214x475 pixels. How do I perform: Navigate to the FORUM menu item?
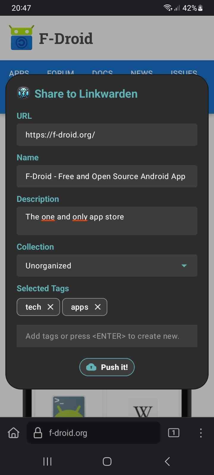60,73
